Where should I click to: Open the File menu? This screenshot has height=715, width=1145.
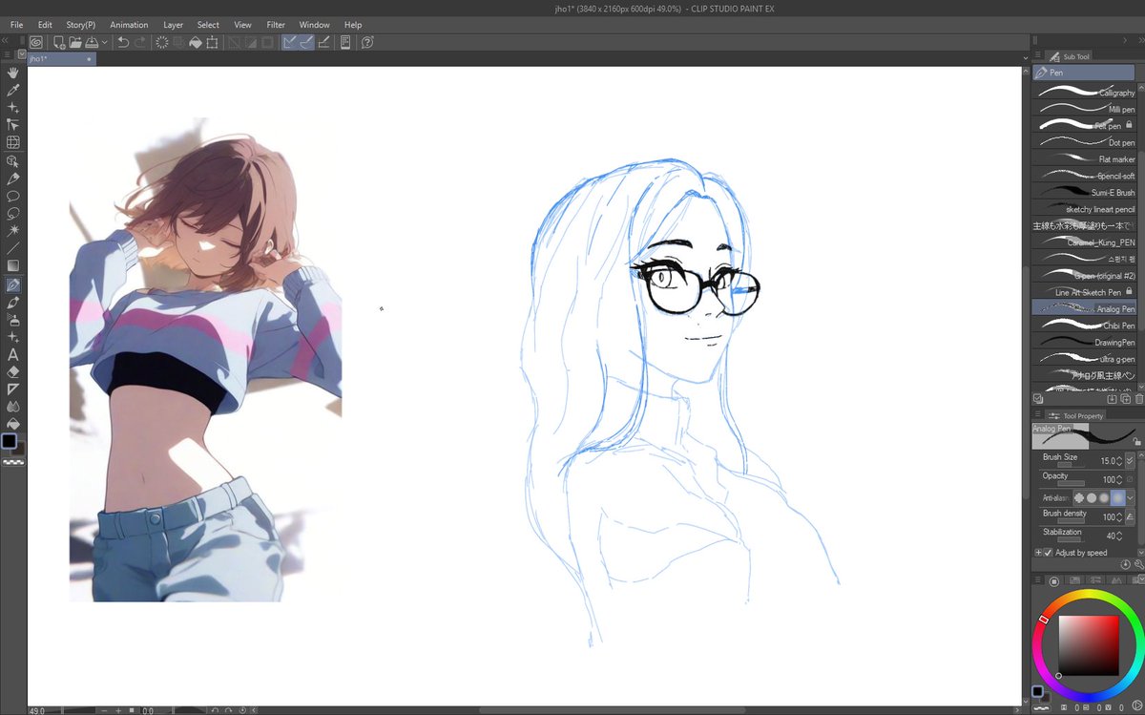(x=16, y=25)
